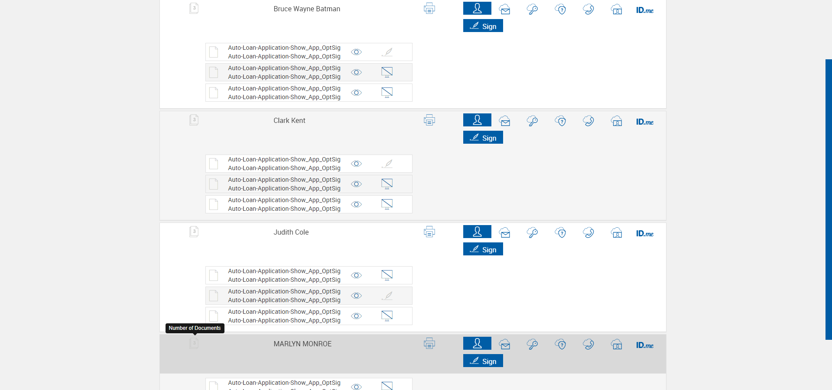Toggle Bruce Wayne Batman's document count icon

[x=194, y=8]
